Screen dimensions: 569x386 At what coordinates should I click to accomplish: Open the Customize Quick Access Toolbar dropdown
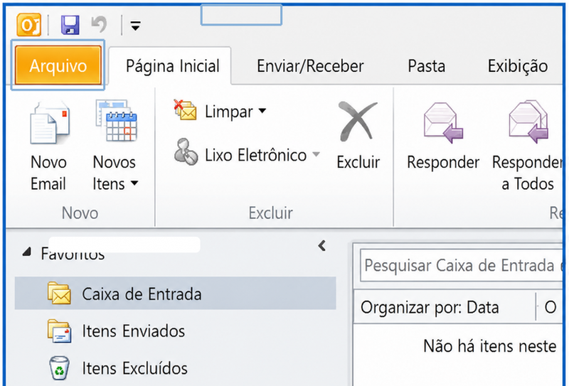pyautogui.click(x=135, y=26)
